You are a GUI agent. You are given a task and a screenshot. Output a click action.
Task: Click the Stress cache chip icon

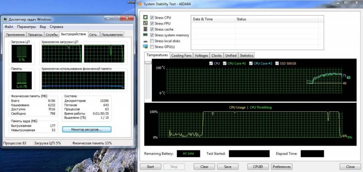click(145, 29)
